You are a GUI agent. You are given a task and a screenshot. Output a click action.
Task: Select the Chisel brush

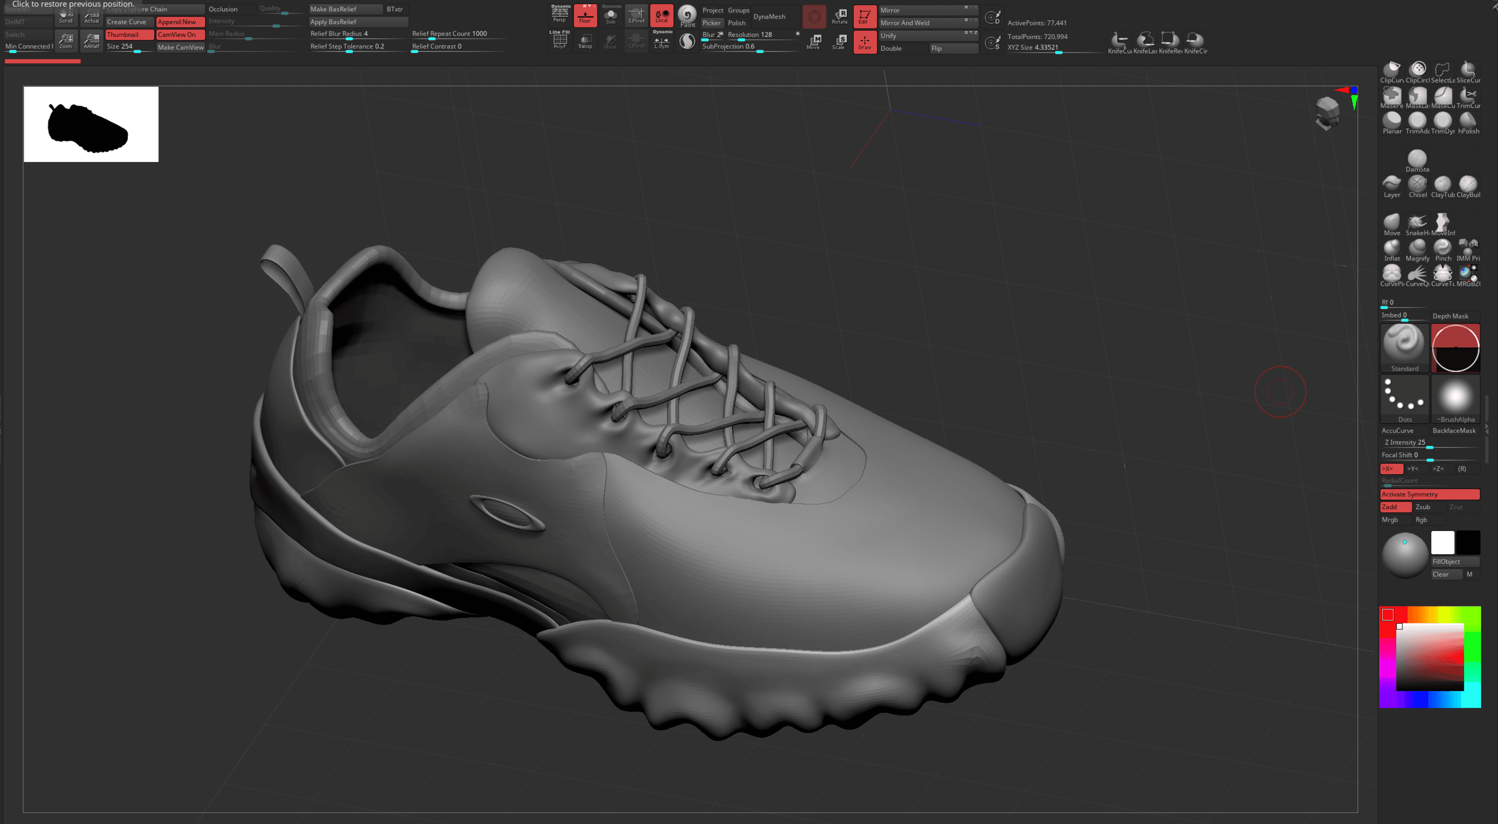1417,187
